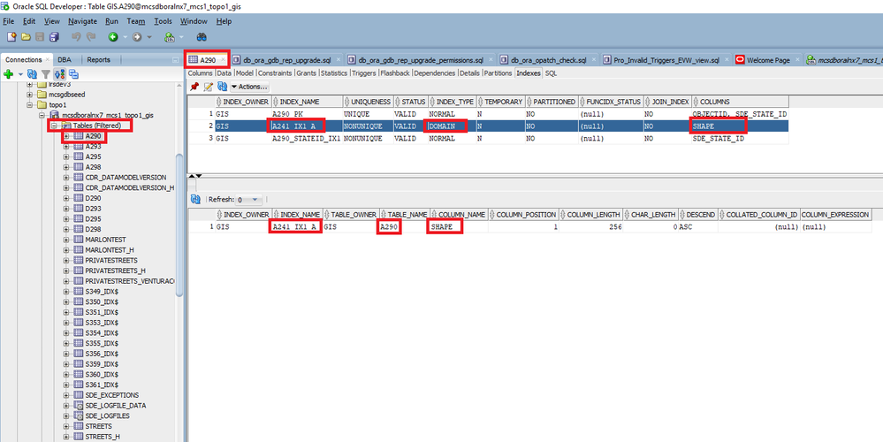Viewport: 883px width, 442px height.
Task: Click the Undo arrow icon
Action: click(x=76, y=37)
